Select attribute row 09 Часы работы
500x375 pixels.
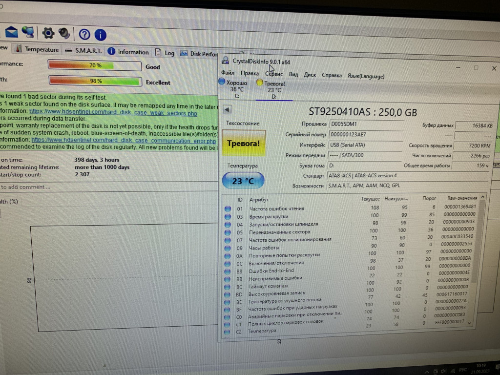pos(349,246)
